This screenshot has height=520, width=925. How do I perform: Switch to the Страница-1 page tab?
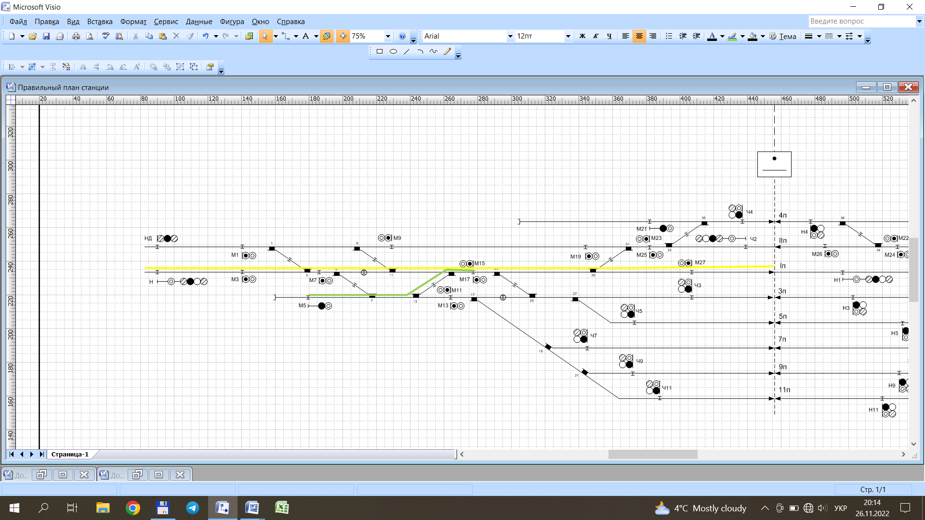(x=70, y=454)
